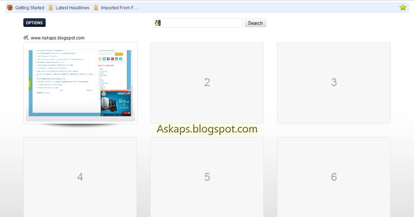This screenshot has width=414, height=217.
Task: Click the yellow bookmark star icon
Action: [403, 6]
